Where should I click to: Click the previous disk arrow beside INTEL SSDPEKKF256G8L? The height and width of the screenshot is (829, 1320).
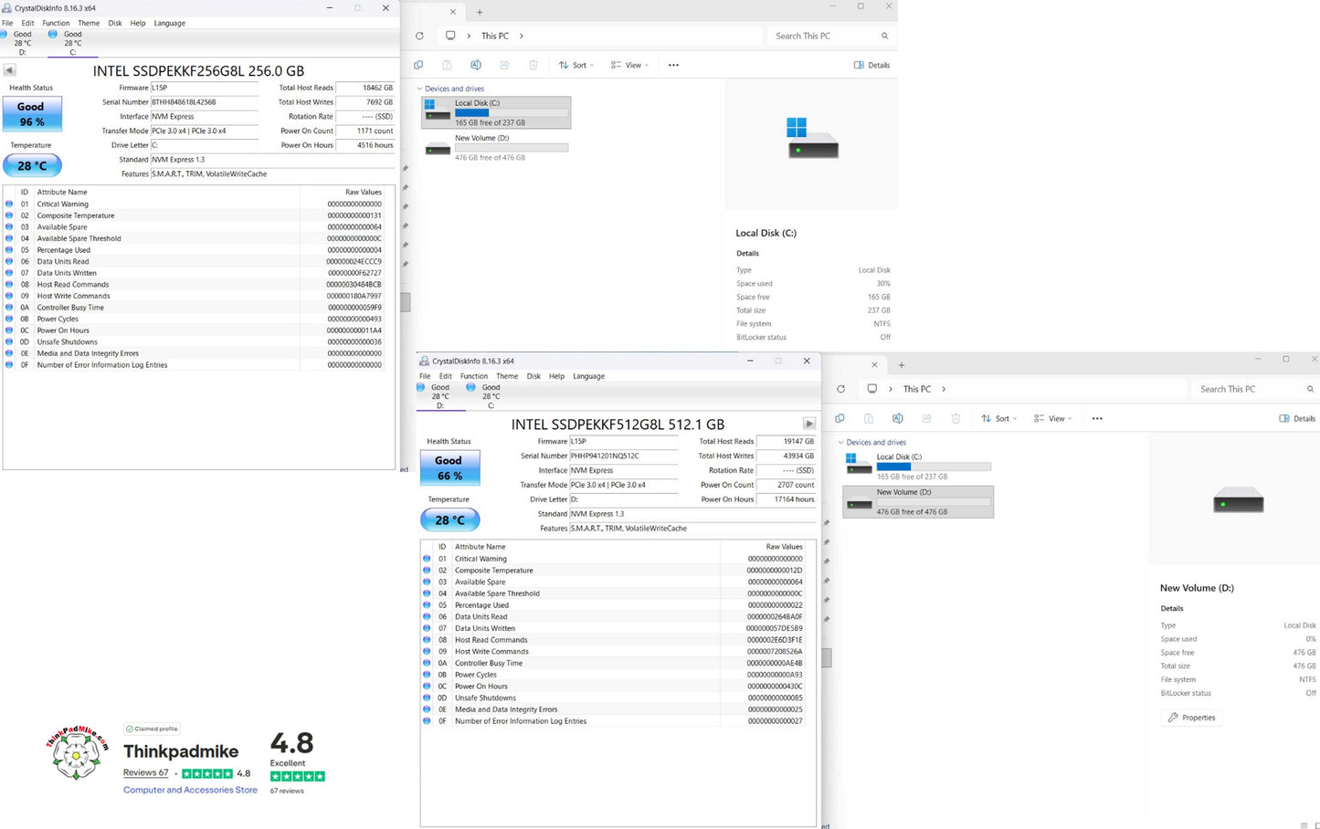(9, 70)
